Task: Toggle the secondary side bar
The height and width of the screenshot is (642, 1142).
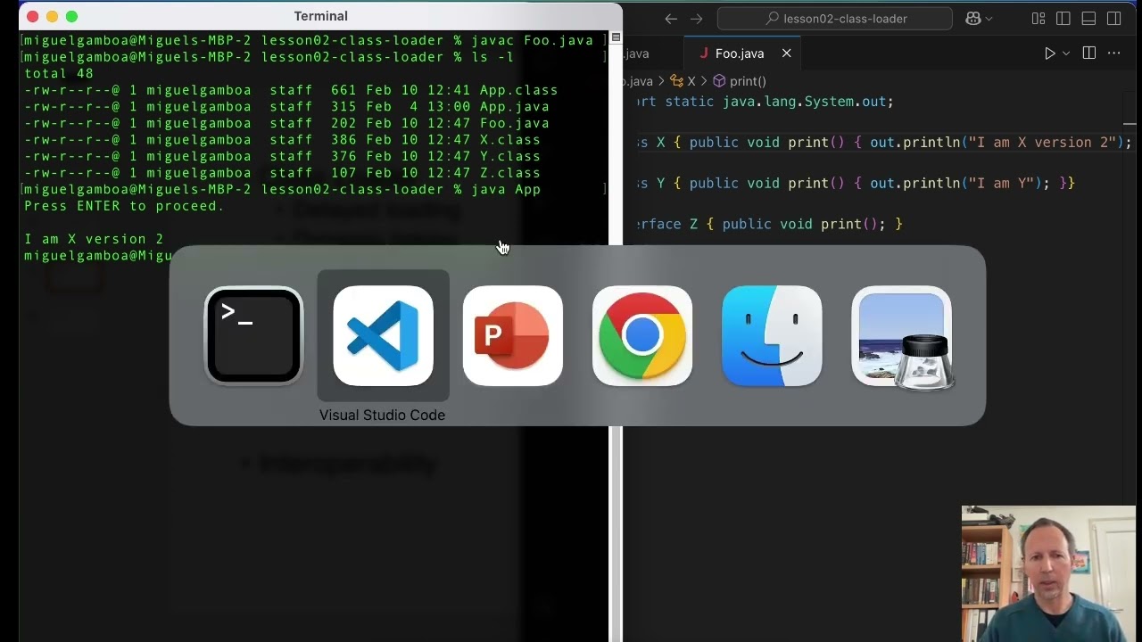Action: pyautogui.click(x=1114, y=19)
